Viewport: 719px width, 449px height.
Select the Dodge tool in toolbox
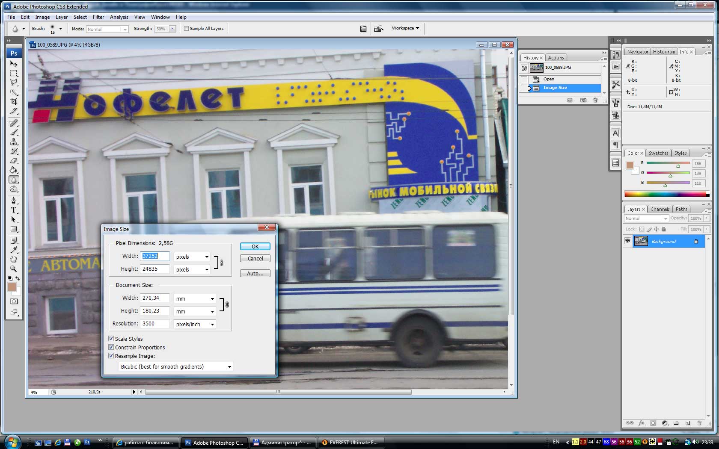[x=14, y=189]
